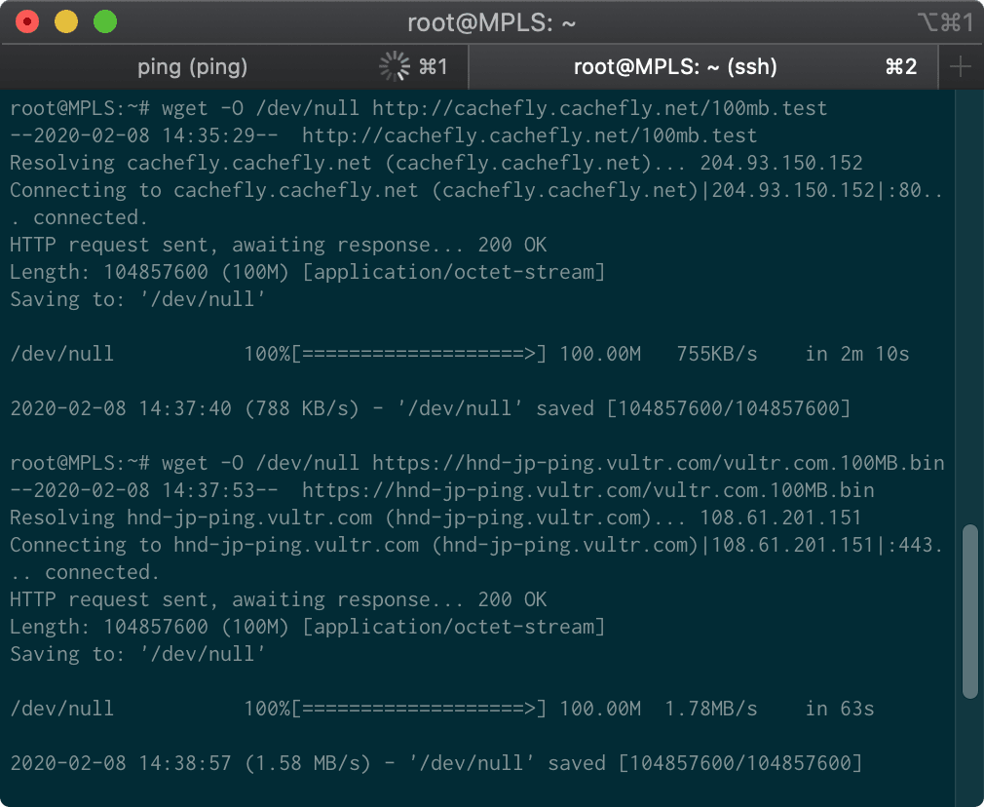Close the terminal window with red button
This screenshot has height=807, width=984.
[27, 22]
